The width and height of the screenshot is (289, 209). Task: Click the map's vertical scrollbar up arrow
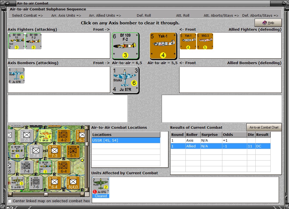click(87, 128)
